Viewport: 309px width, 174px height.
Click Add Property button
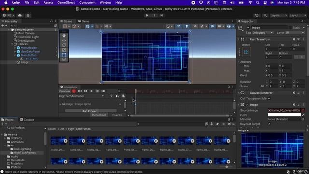point(91,111)
